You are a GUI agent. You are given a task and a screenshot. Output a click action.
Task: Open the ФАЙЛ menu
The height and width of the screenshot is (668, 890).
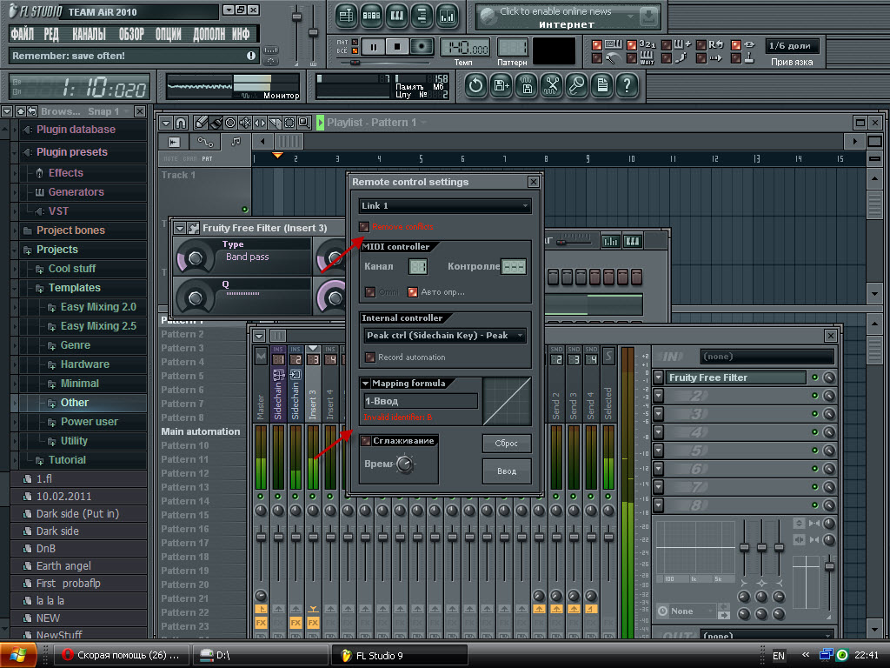(x=23, y=35)
